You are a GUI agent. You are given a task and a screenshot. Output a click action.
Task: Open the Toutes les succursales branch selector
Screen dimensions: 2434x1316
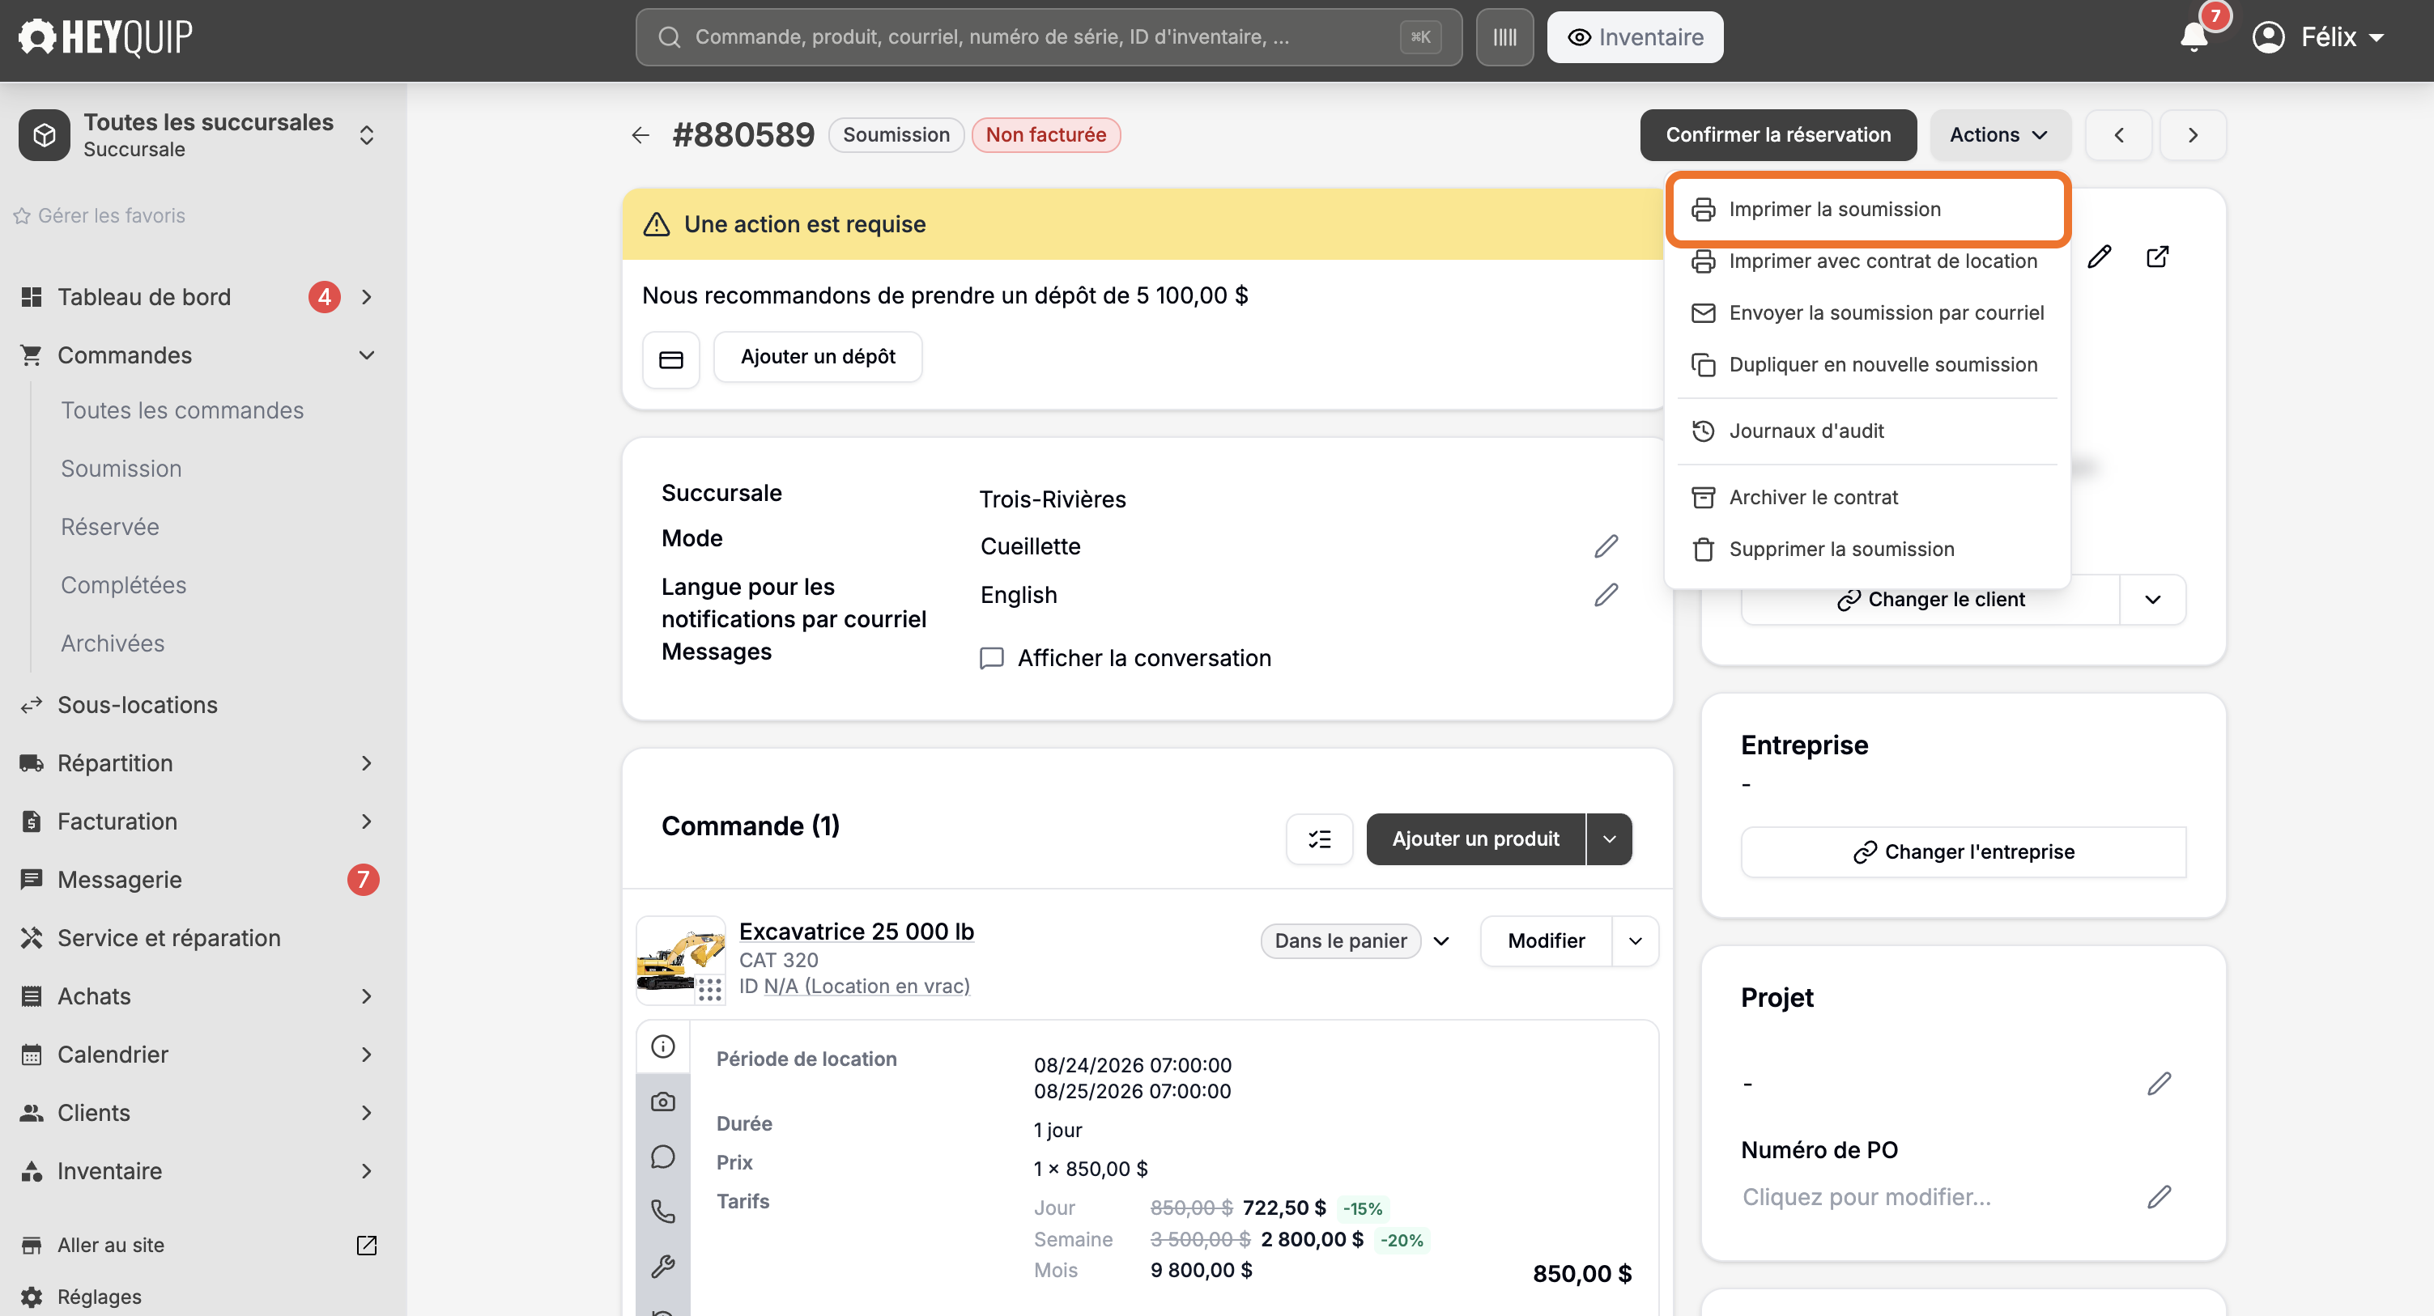[x=198, y=135]
